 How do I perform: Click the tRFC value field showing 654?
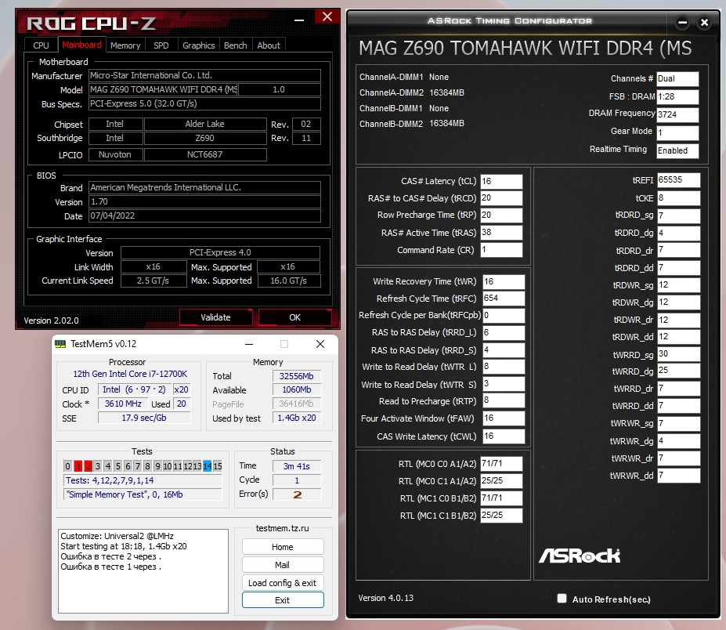(504, 299)
